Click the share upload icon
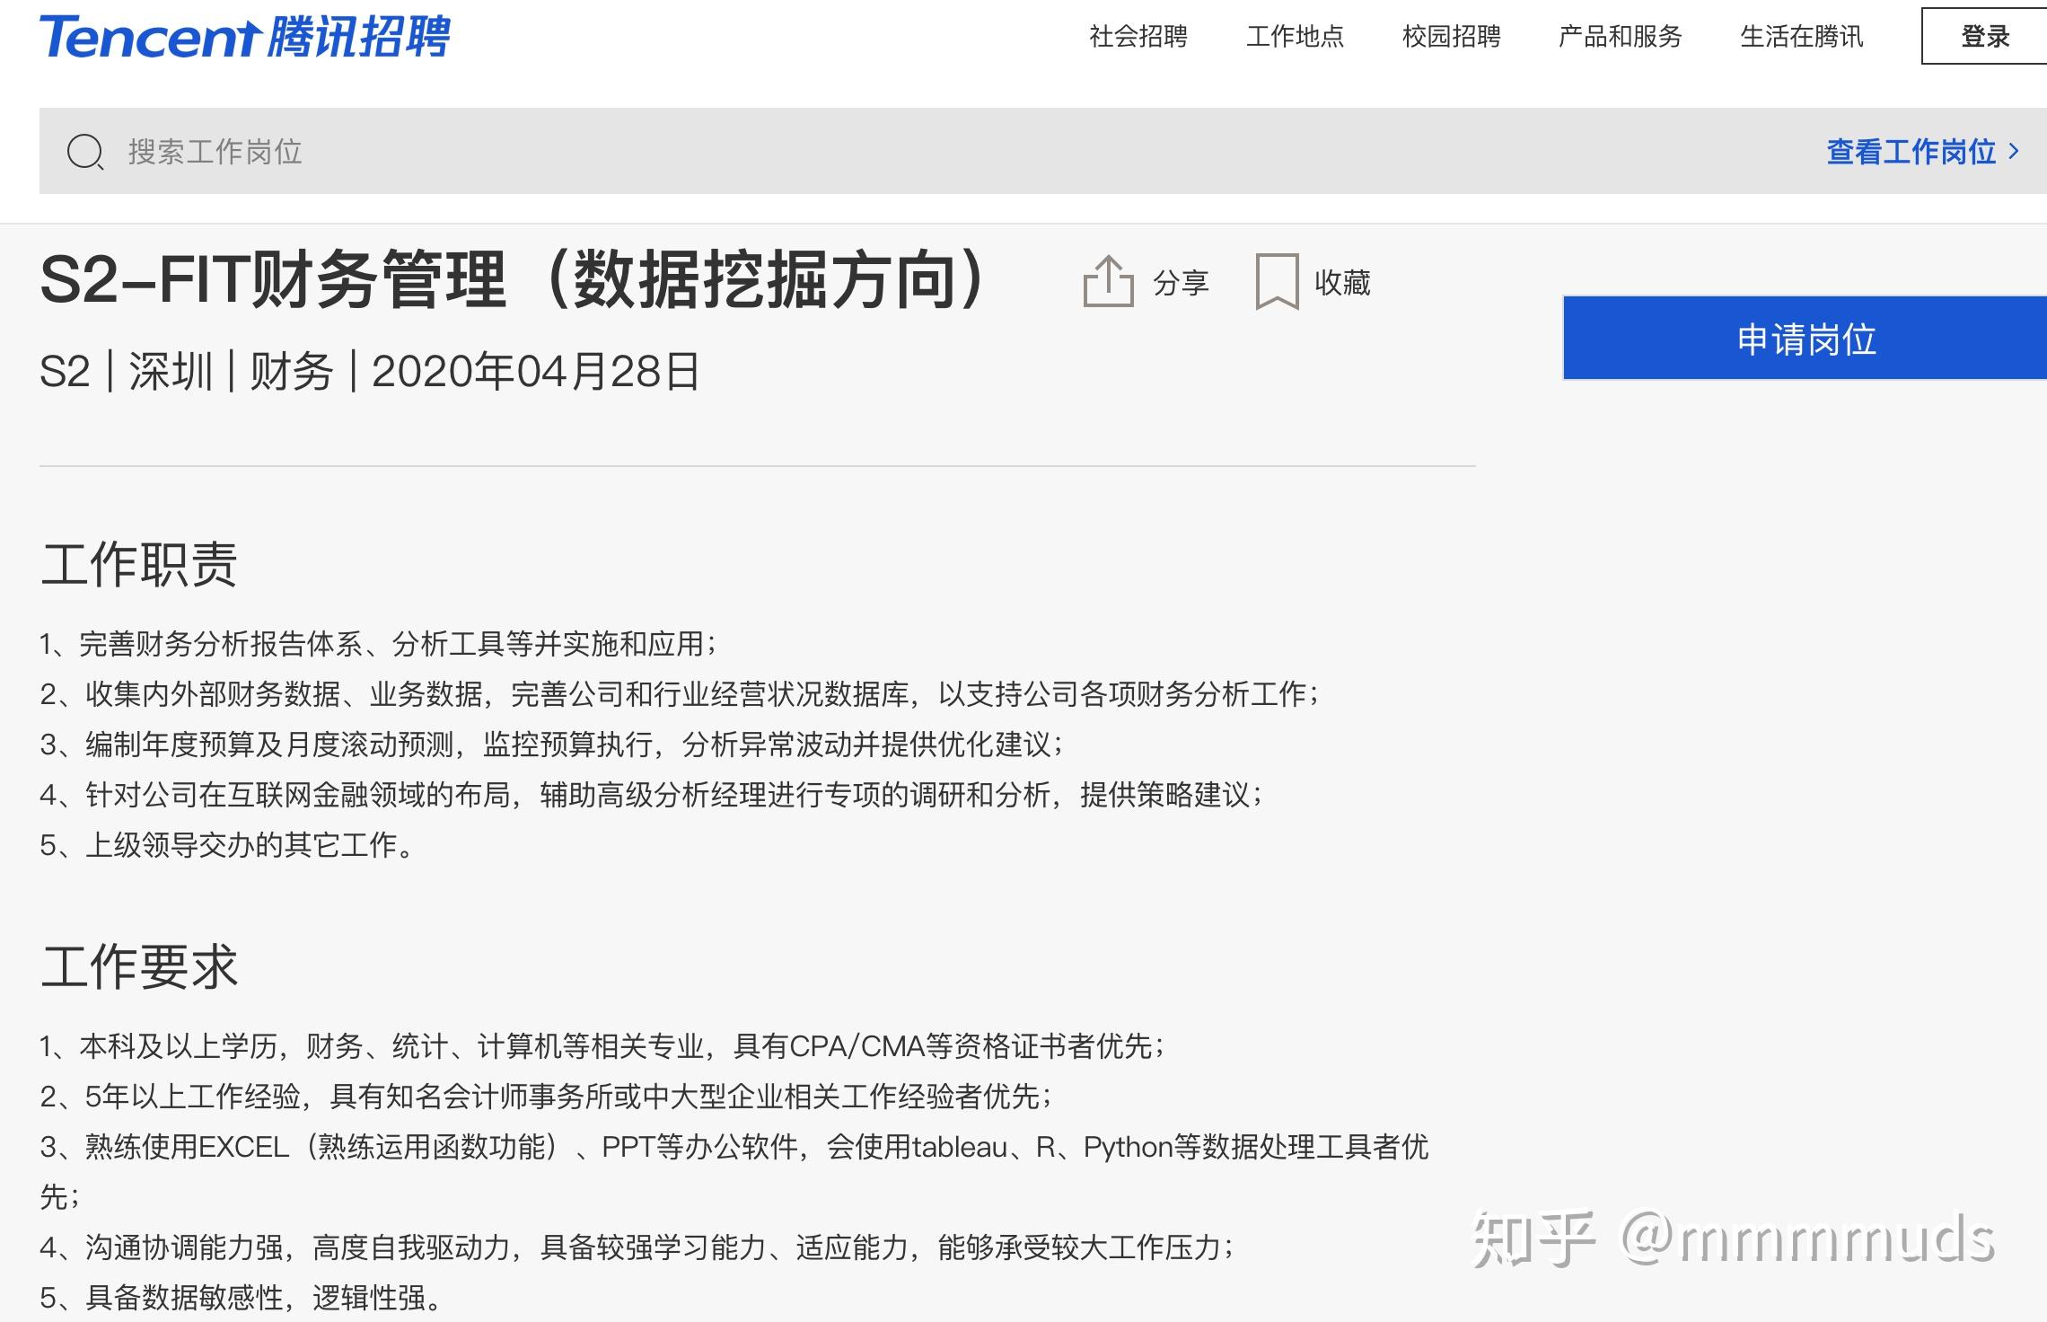 pyautogui.click(x=1108, y=282)
